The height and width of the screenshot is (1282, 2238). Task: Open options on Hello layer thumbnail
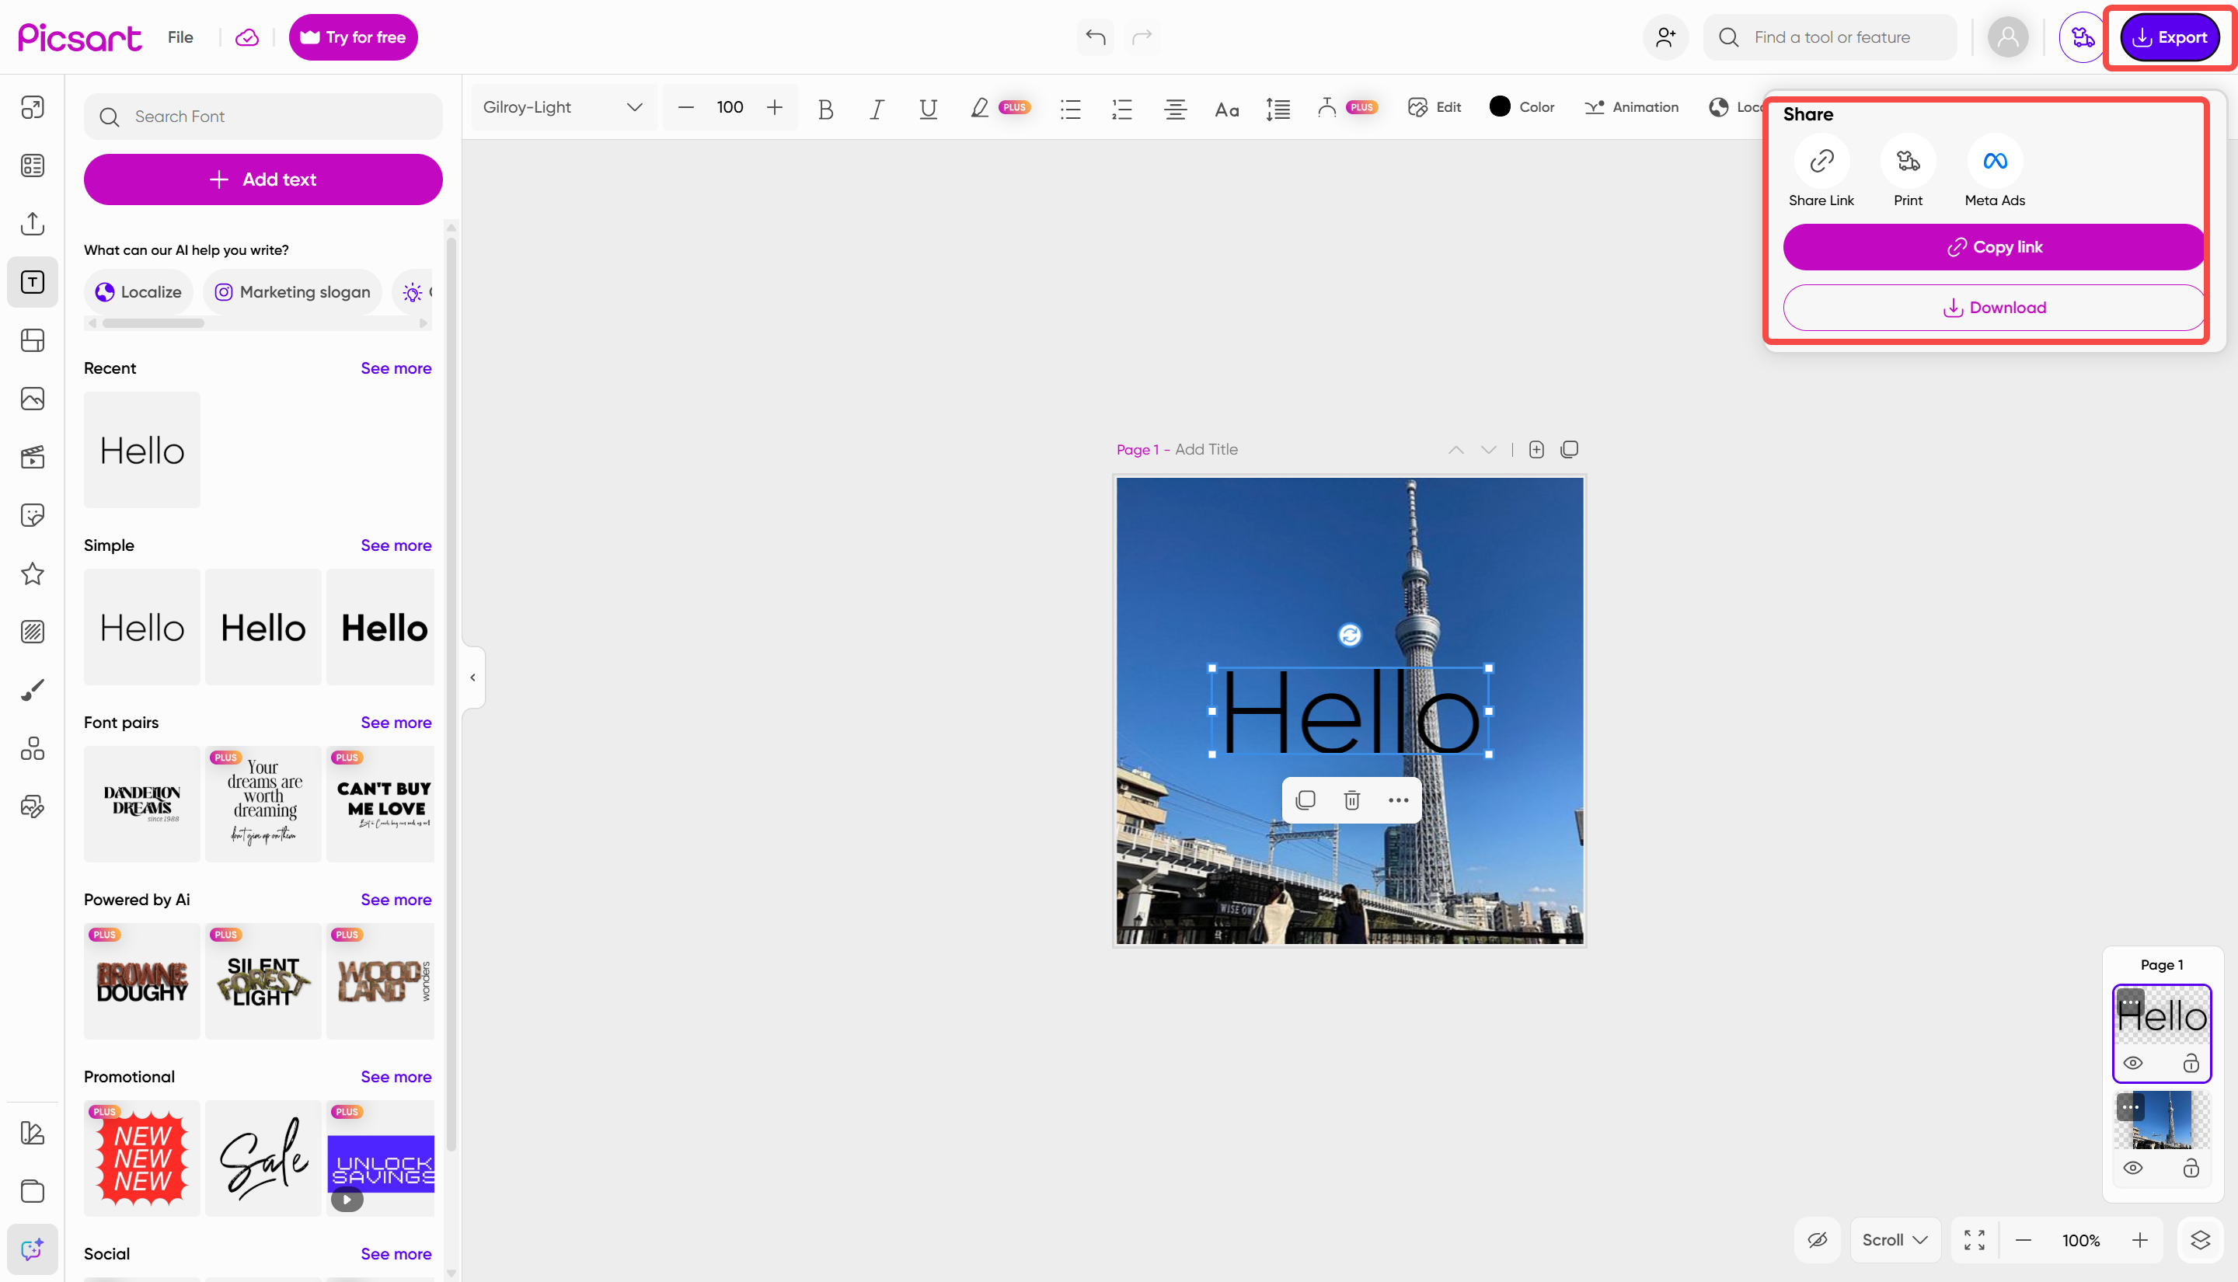[2130, 1002]
